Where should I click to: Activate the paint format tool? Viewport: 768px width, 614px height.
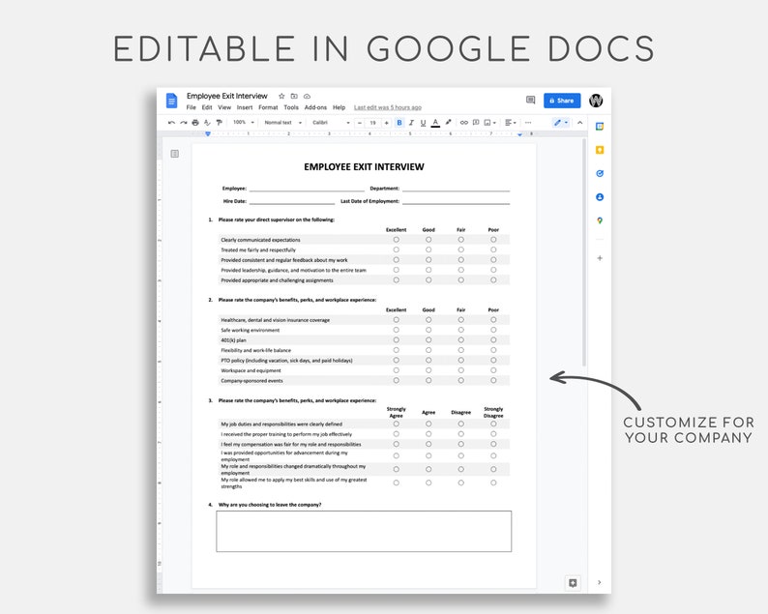tap(219, 123)
